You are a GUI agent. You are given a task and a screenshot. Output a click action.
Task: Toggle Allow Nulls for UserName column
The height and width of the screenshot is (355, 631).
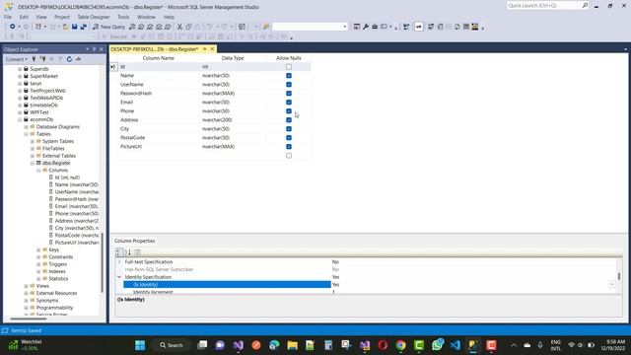point(289,85)
